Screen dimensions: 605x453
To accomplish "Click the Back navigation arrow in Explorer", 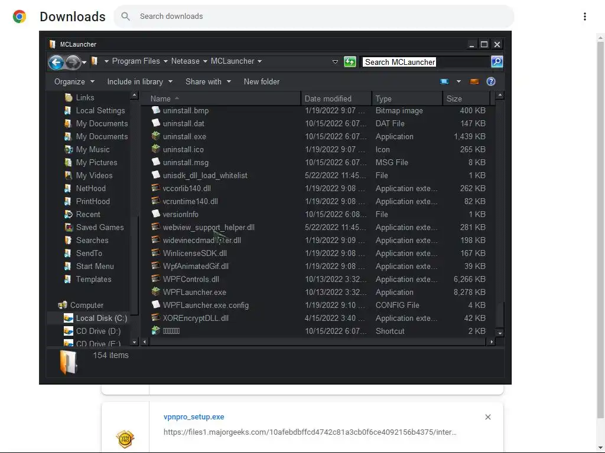I will 56,62.
